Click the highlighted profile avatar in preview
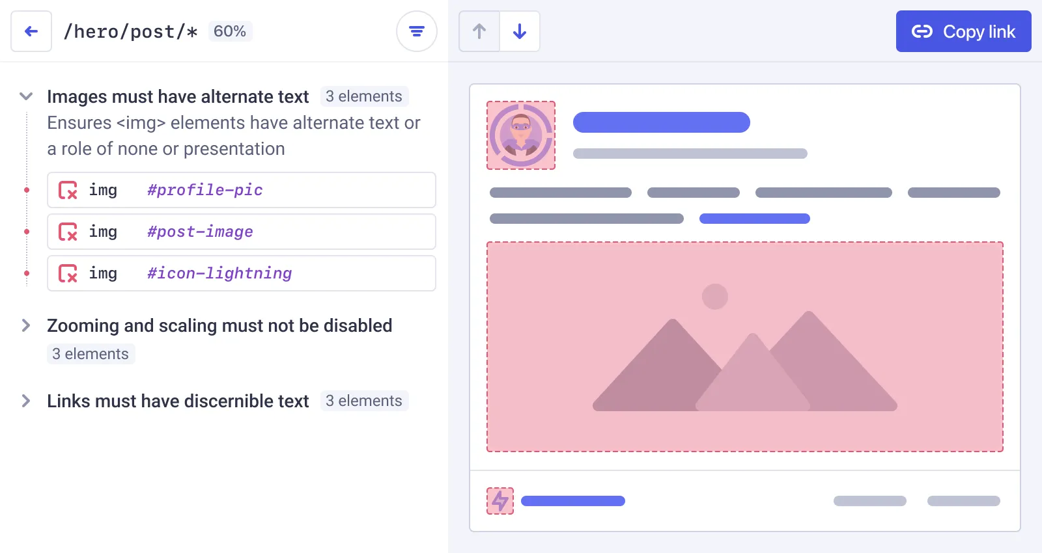The height and width of the screenshot is (553, 1042). click(x=521, y=135)
